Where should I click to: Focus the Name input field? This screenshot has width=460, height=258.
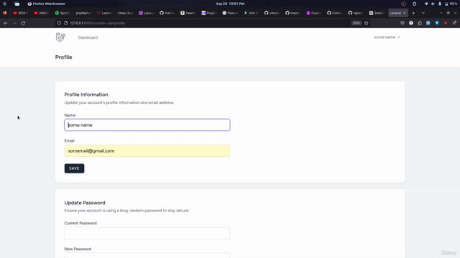[x=147, y=125]
